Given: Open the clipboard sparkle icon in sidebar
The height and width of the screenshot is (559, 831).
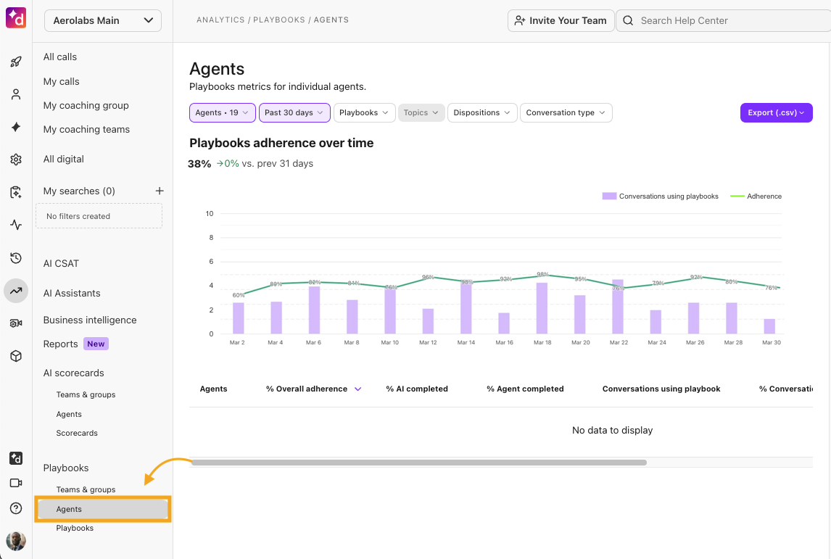Looking at the screenshot, I should (16, 192).
